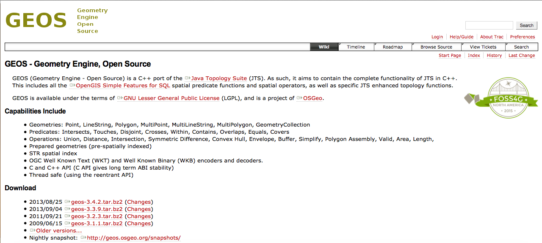Viewport: 542px width, 243px height.
Task: Open Changes link for geos-3.2.3
Action: click(x=139, y=216)
